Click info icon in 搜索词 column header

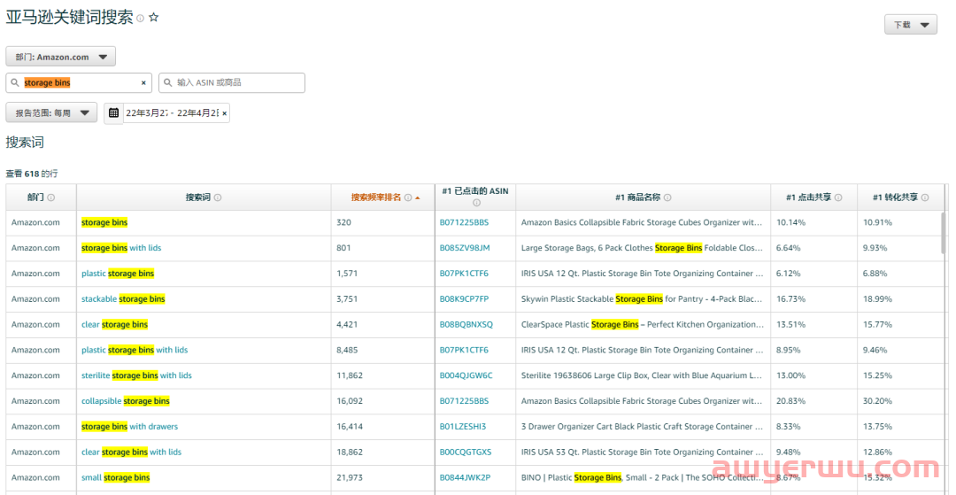click(x=218, y=197)
